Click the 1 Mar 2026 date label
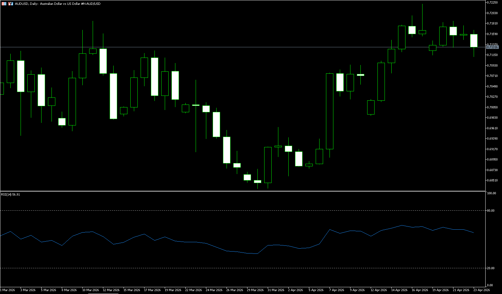The image size is (502, 294). click(x=7, y=290)
